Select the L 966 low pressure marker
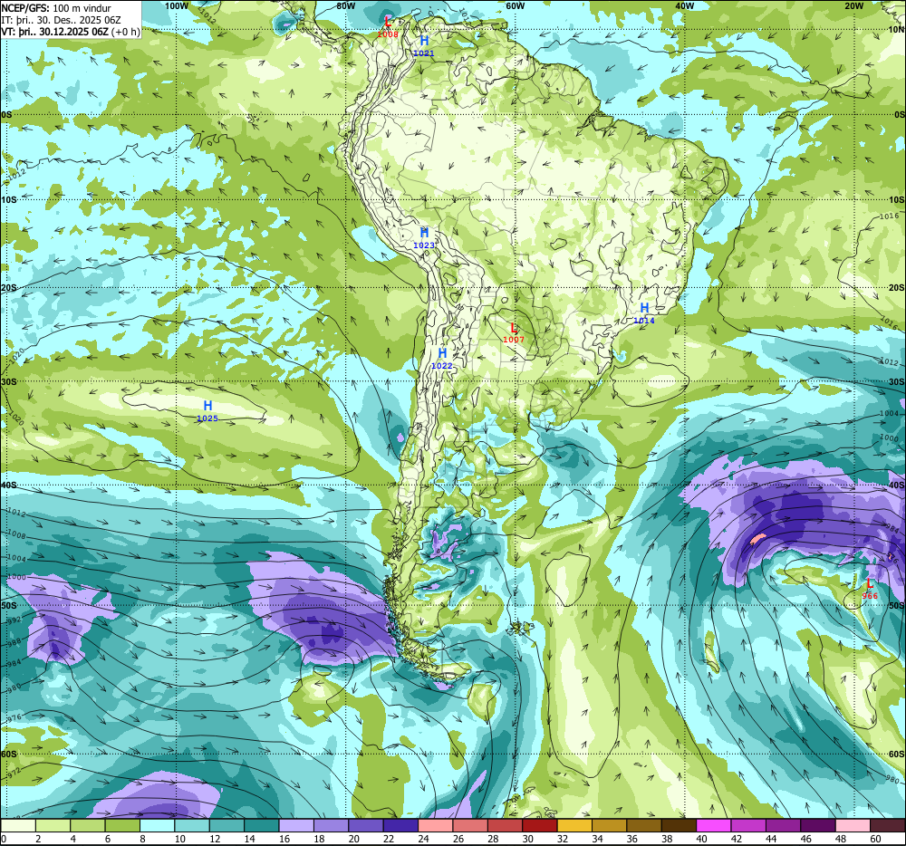Screen dimensions: 906x846 point(870,589)
